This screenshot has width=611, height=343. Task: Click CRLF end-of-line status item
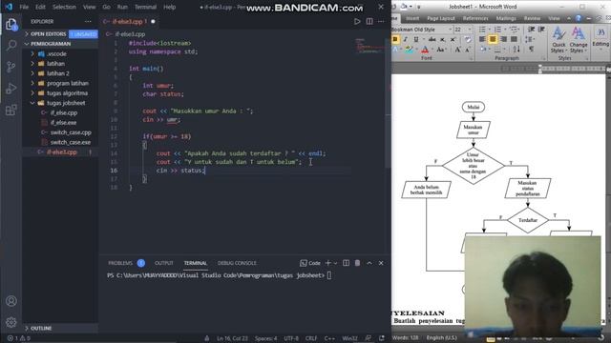pyautogui.click(x=311, y=338)
